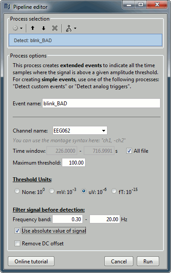171x273 pixels.
Task: Maximize the Pipeline editor window
Action: 141,5
